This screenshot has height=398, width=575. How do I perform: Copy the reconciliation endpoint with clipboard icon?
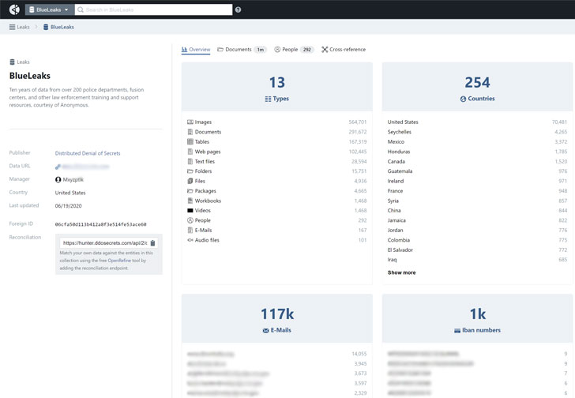pyautogui.click(x=153, y=243)
